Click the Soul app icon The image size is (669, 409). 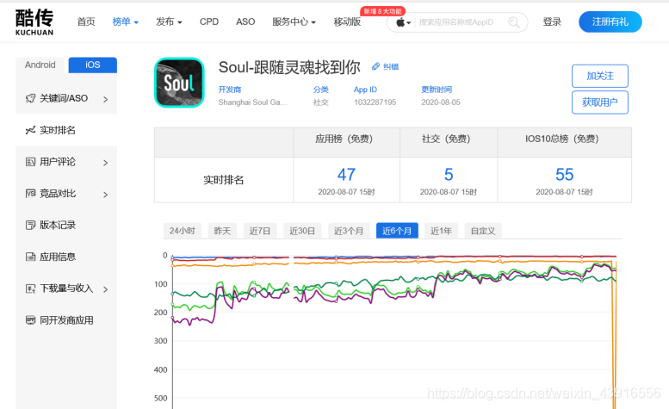[179, 83]
